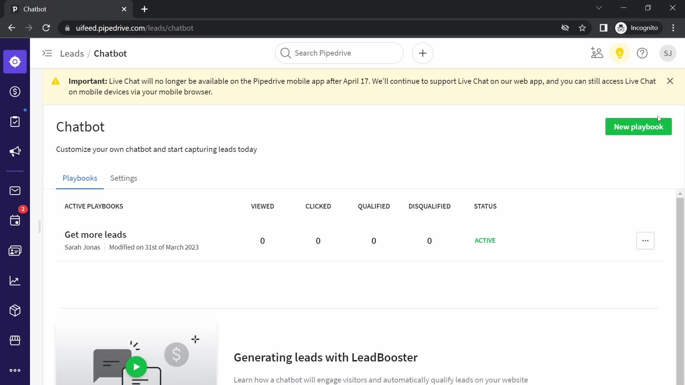Open the Leads icon in sidebar

click(15, 62)
